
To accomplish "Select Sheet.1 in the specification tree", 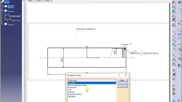I will coord(11,7).
